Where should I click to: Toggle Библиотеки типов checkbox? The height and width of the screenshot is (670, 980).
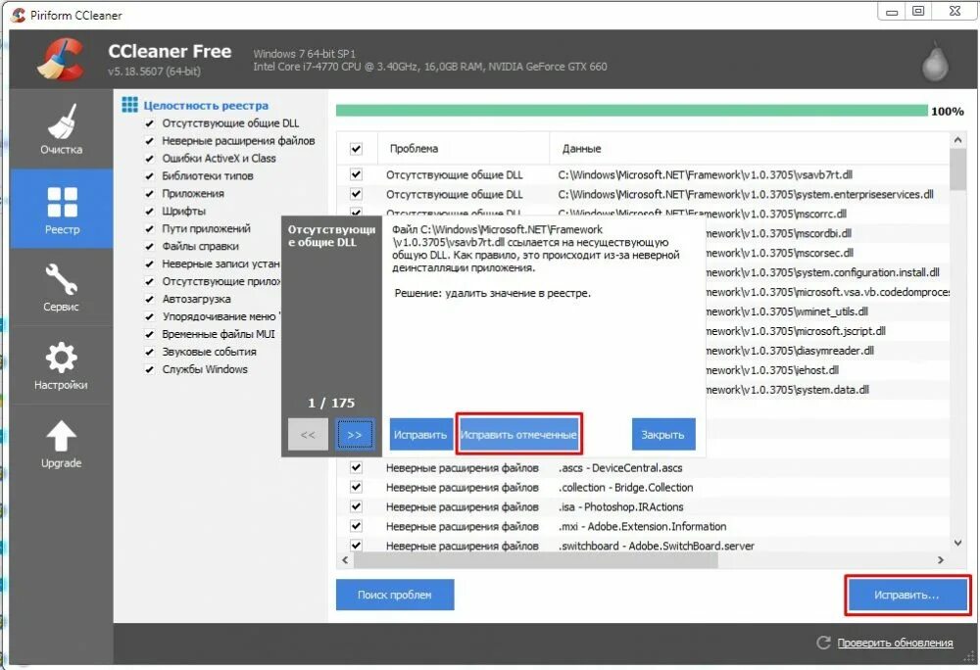[149, 176]
